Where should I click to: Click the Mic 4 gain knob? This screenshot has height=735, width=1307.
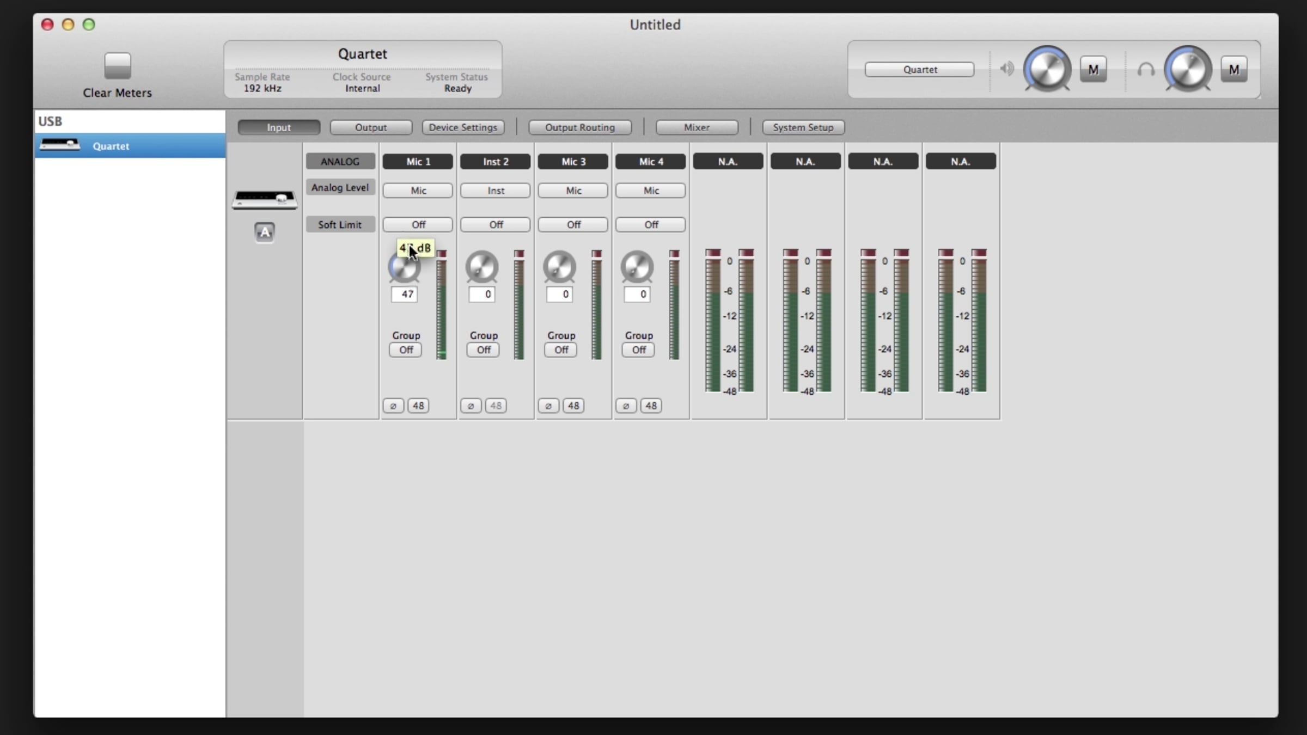pos(637,267)
